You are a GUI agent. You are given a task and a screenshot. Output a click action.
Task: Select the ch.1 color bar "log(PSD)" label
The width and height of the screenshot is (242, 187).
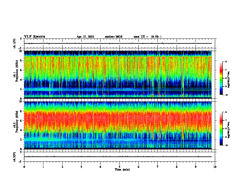pyautogui.click(x=229, y=80)
